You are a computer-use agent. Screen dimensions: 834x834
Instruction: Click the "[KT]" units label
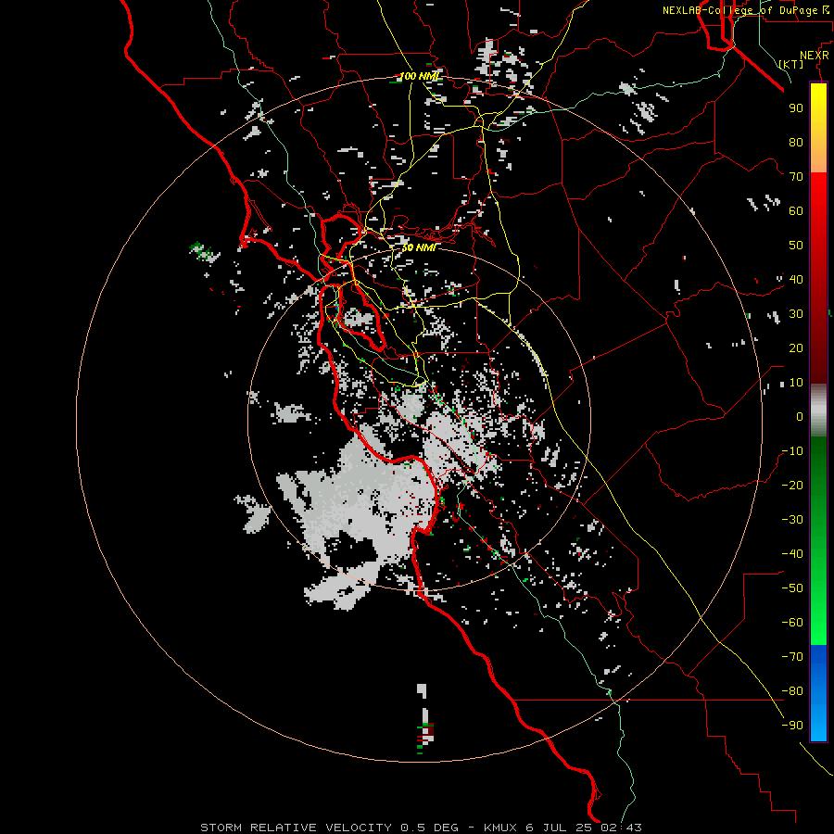click(791, 64)
